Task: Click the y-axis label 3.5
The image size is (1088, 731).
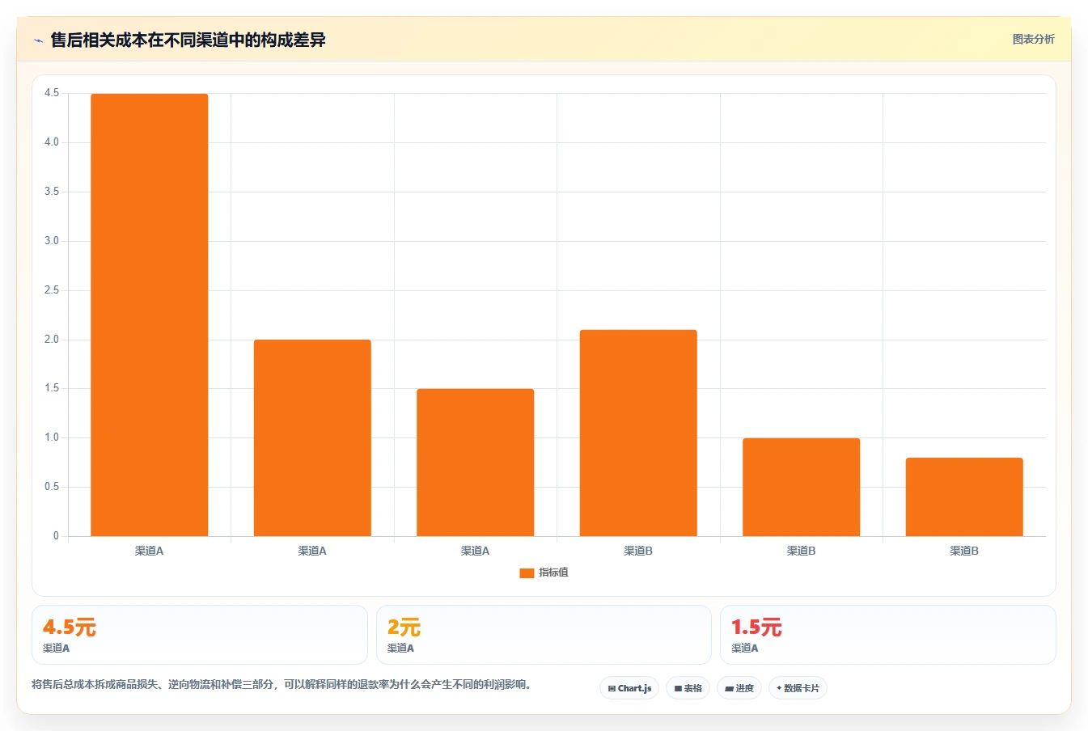Action: click(52, 192)
